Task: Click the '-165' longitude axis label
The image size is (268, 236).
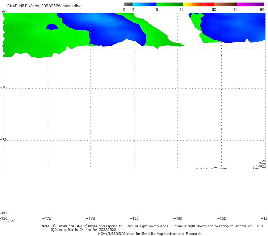Action: pyautogui.click(x=134, y=218)
